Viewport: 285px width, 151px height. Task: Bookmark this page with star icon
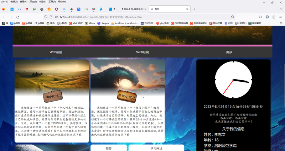(x=233, y=17)
